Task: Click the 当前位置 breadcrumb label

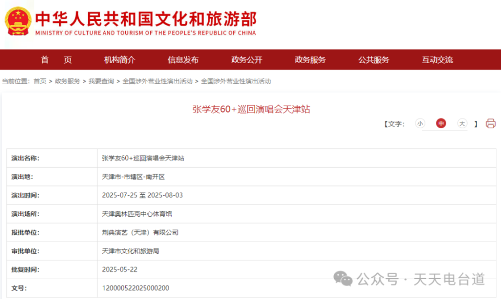Action: 16,81
